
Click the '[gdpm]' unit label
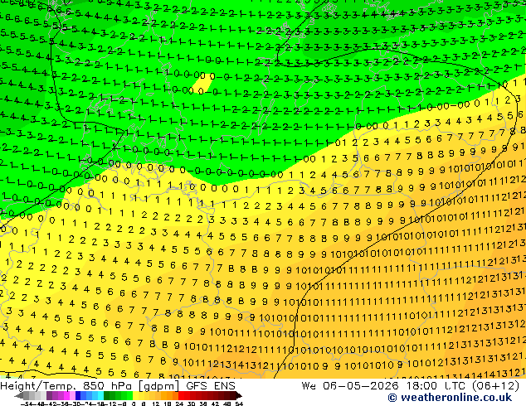[159, 386]
